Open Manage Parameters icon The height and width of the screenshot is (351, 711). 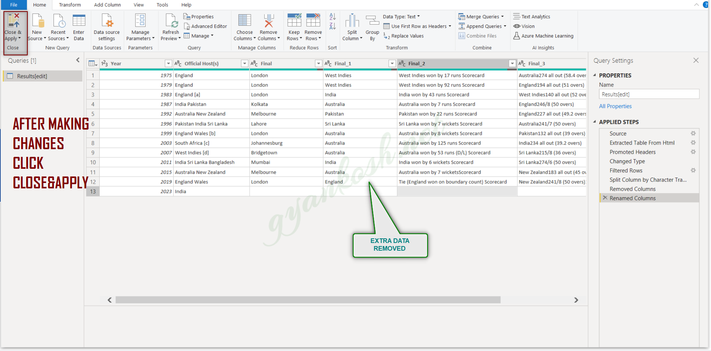[140, 21]
